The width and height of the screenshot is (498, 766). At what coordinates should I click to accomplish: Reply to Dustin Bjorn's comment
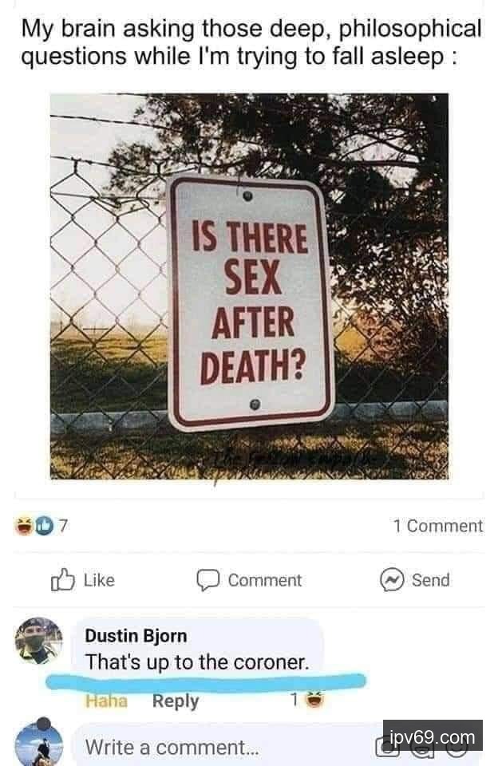point(176,701)
